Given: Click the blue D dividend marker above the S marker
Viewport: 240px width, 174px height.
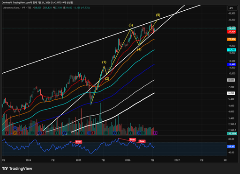Looking at the screenshot, I should click(x=15, y=128).
